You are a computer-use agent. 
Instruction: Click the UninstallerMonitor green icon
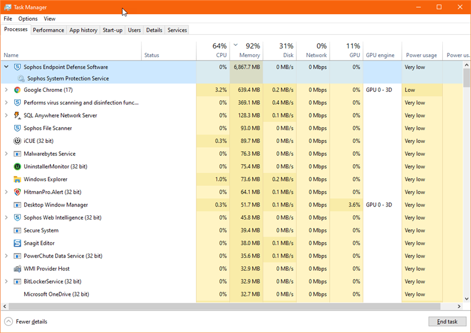point(18,166)
